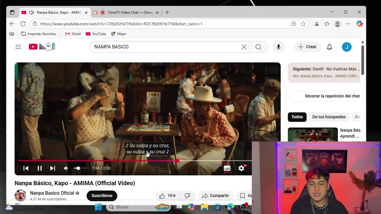Open the browser profile avatar
381x214 pixels.
(x=337, y=24)
